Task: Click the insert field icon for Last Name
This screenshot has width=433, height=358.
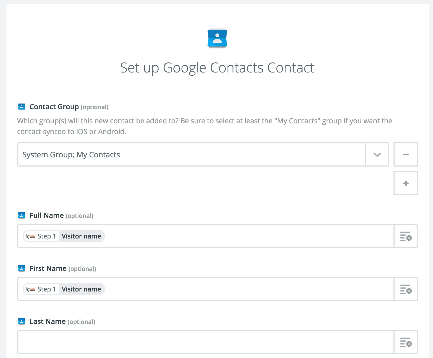Action: (406, 342)
